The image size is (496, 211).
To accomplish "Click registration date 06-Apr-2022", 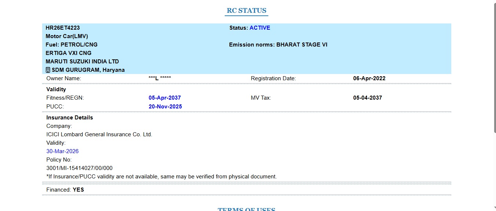I will click(x=369, y=78).
